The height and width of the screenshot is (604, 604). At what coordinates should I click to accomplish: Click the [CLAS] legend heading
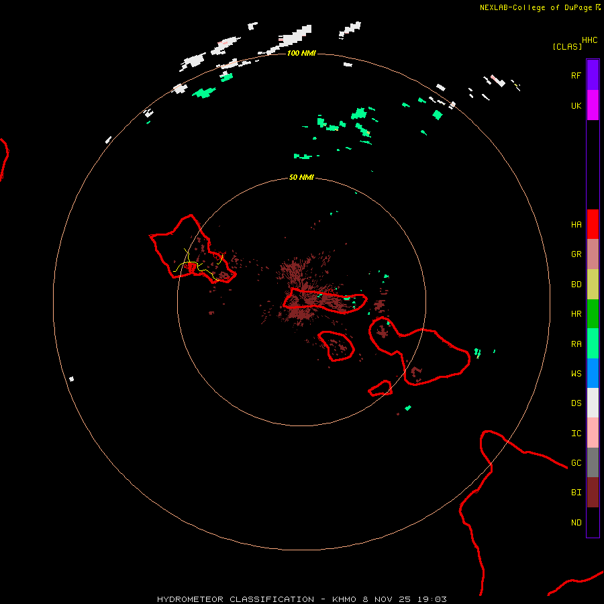(x=567, y=46)
